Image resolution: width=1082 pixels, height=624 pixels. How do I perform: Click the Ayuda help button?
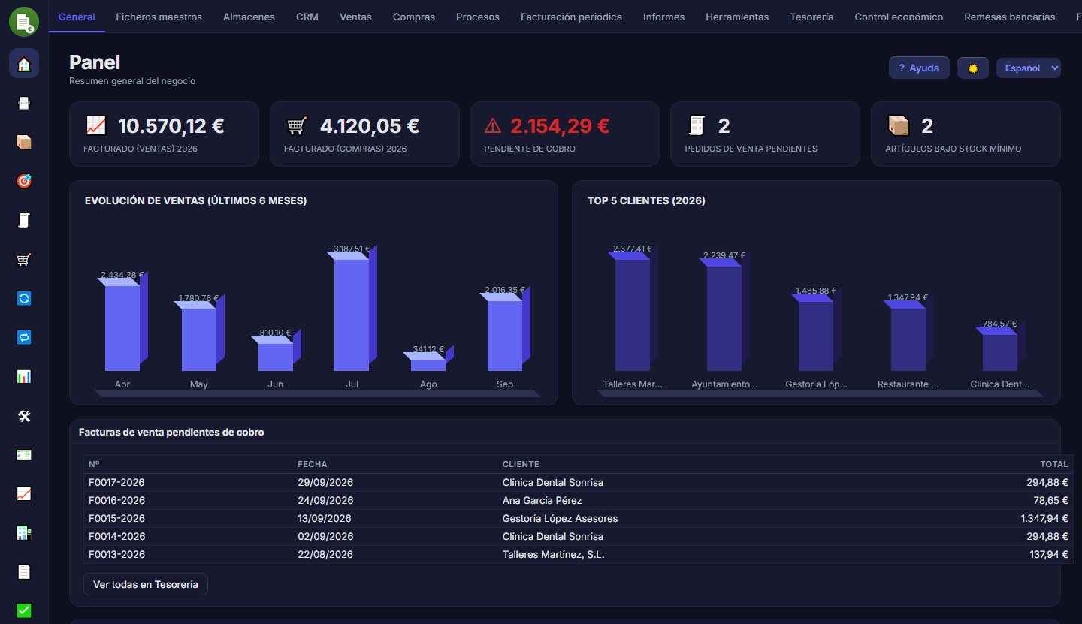point(919,68)
